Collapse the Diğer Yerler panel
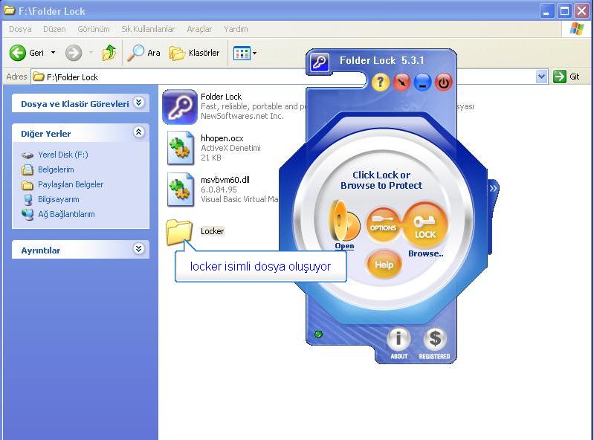594x440 pixels. (x=139, y=132)
